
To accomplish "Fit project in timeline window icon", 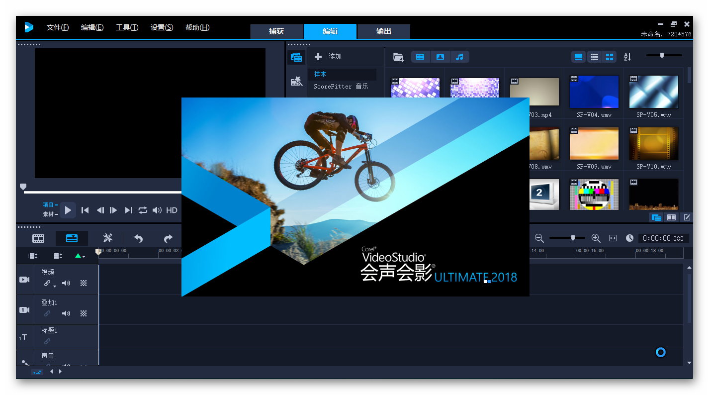I will pos(613,238).
